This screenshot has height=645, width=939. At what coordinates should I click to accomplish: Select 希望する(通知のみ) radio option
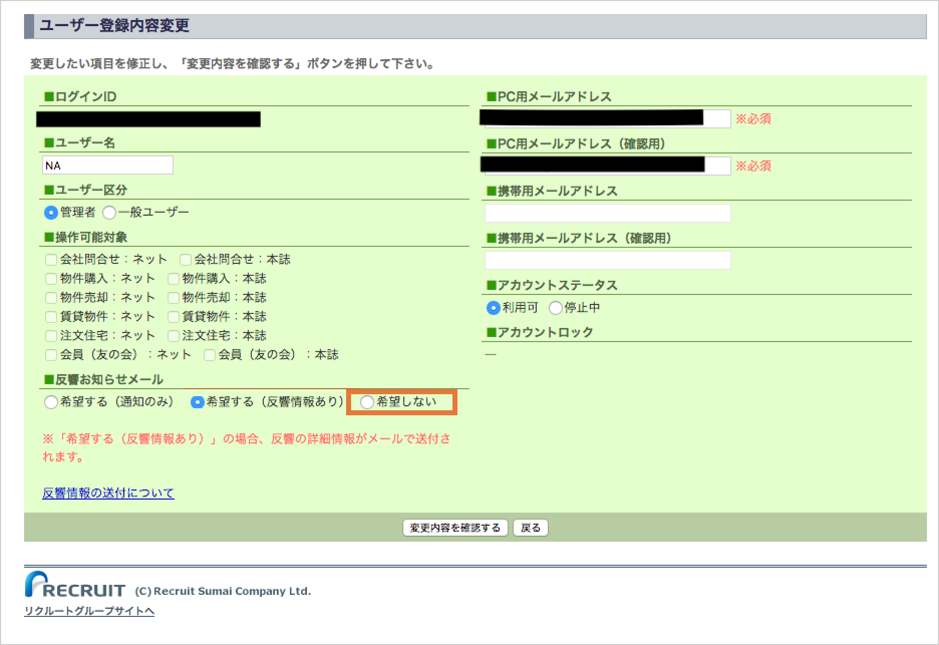pos(51,402)
